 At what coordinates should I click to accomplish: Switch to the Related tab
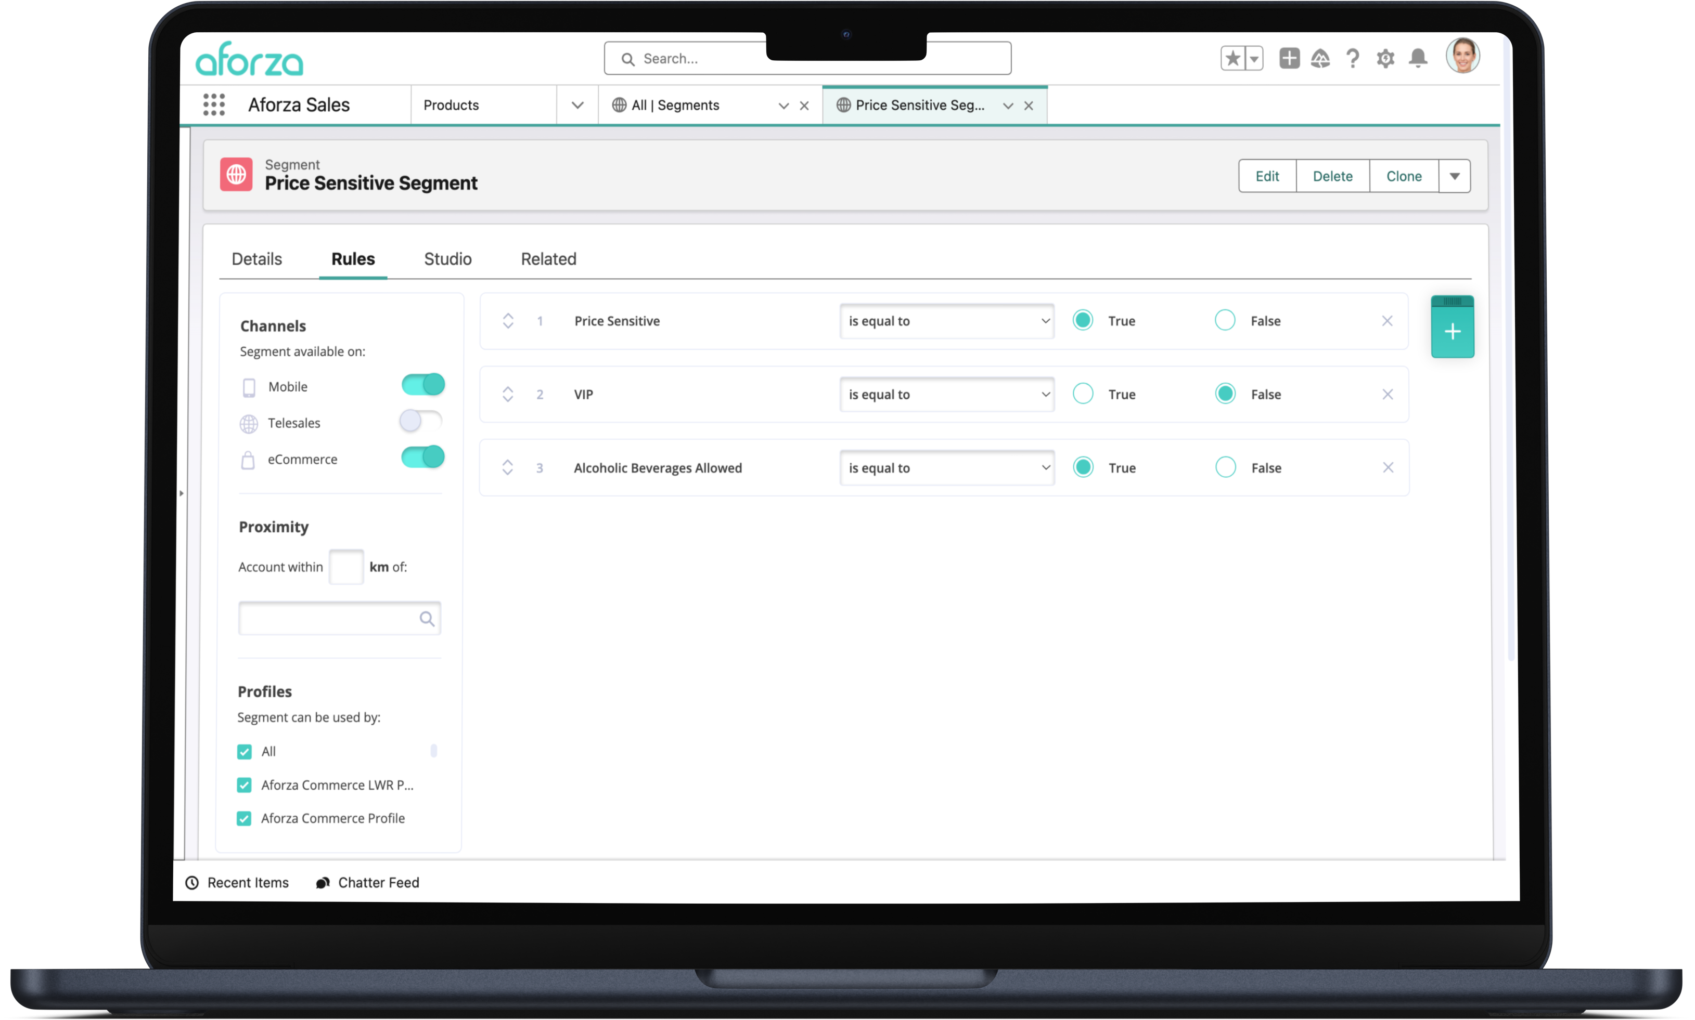coord(548,259)
